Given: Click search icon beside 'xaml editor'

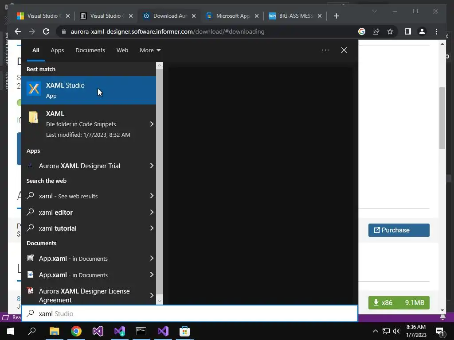Looking at the screenshot, I should [31, 212].
